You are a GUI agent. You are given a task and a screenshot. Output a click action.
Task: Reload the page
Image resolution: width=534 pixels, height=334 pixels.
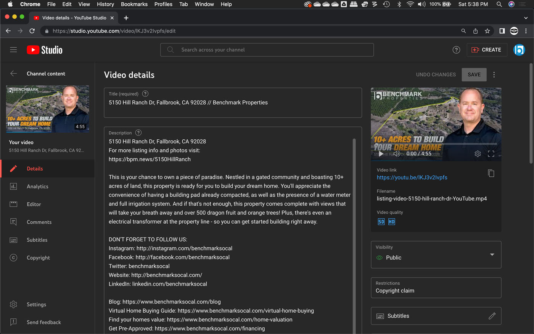(32, 31)
